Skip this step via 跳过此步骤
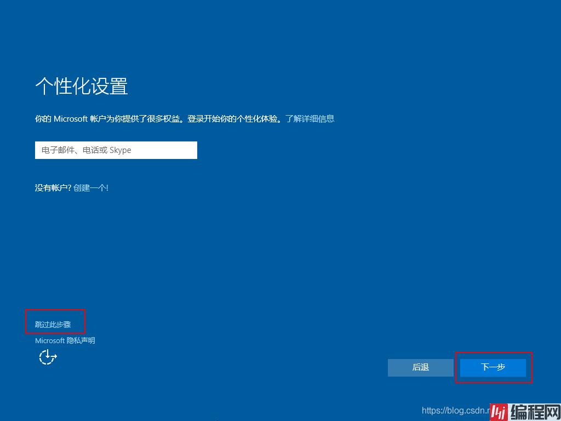Screen dimensions: 561x421 [x=53, y=325]
